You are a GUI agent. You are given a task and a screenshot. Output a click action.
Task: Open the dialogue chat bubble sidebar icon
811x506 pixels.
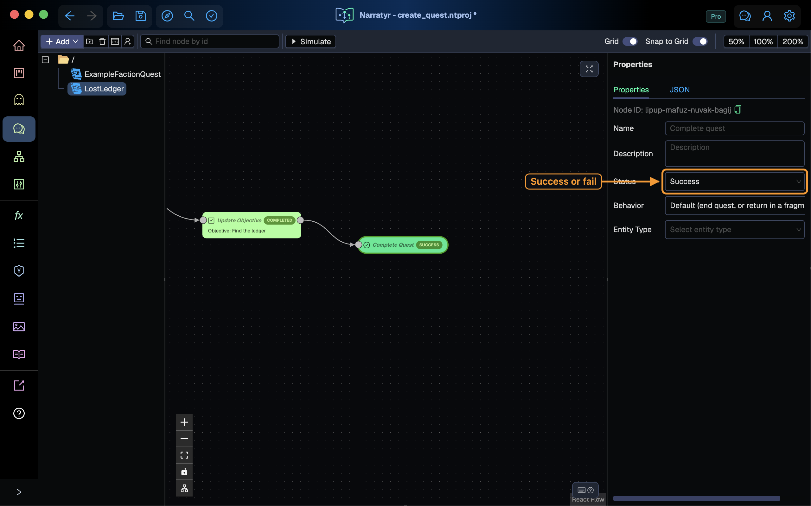[x=19, y=129]
